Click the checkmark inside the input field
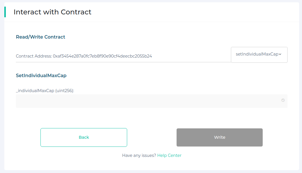 pyautogui.click(x=283, y=100)
